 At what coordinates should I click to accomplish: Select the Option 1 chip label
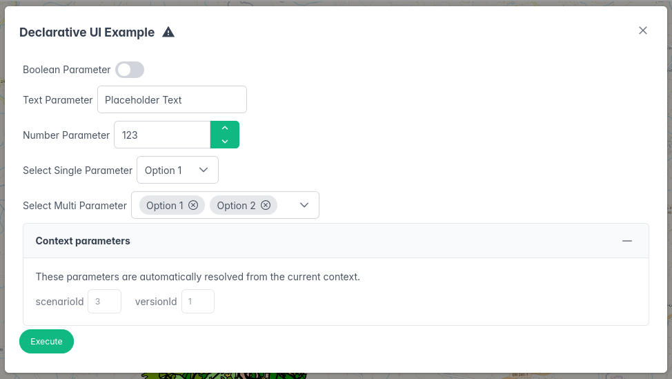[165, 206]
